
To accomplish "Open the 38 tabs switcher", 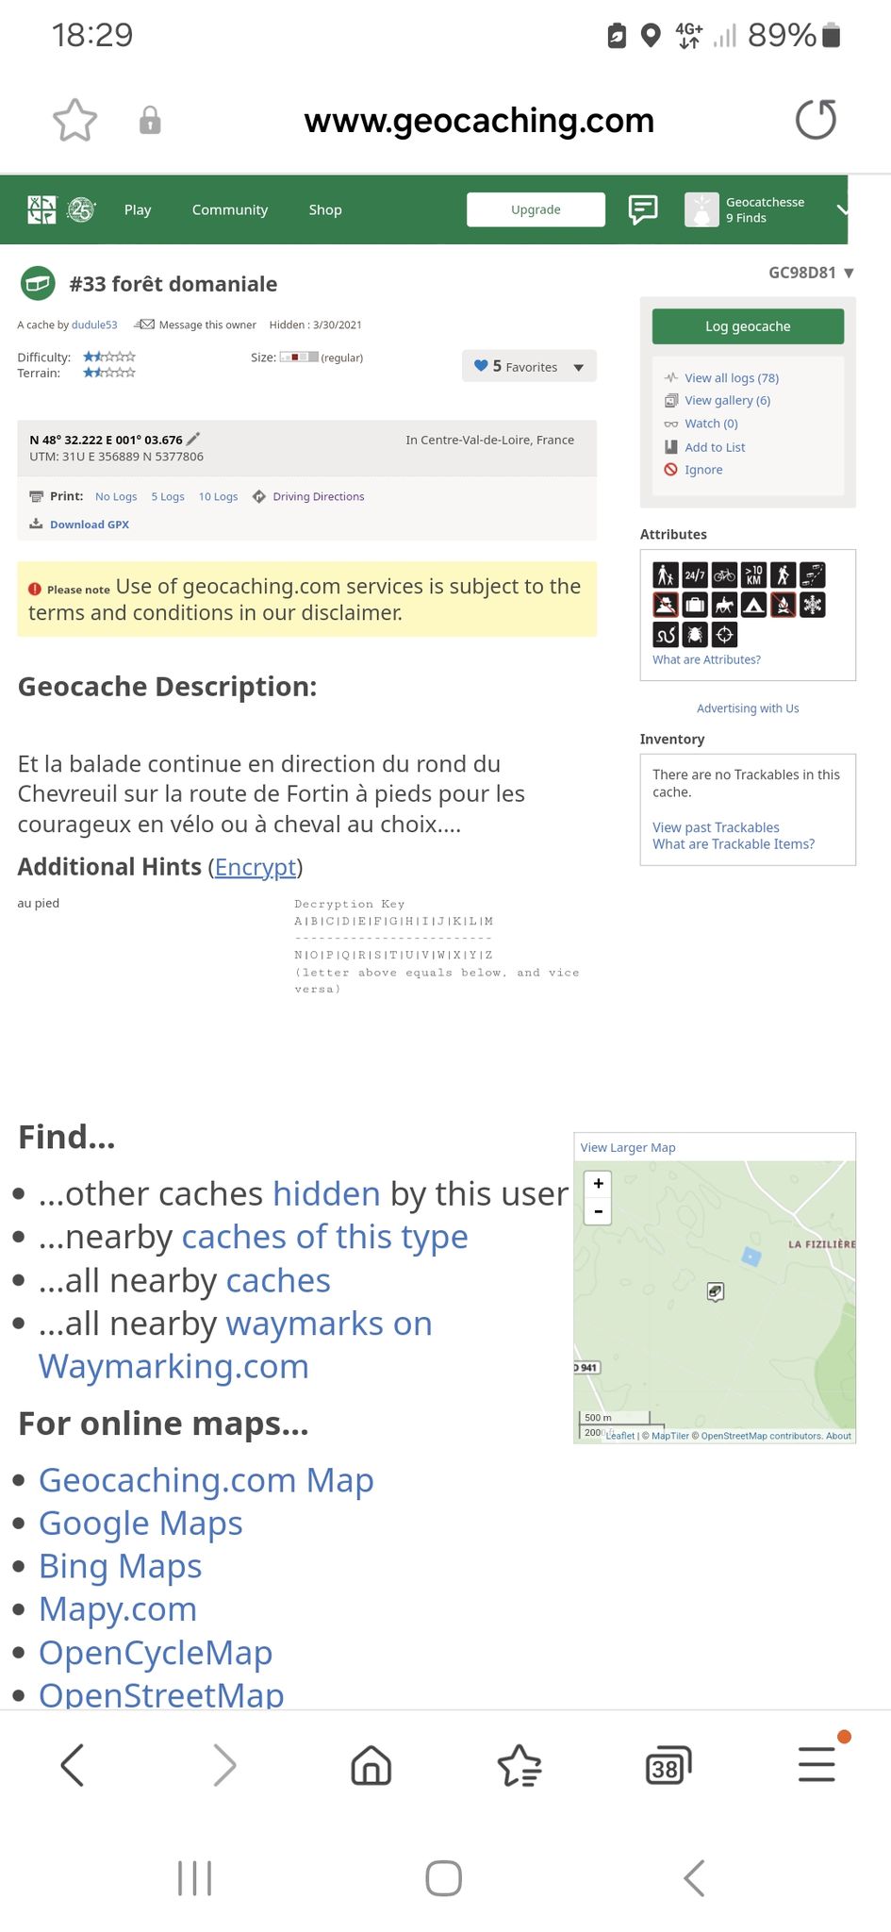I will pos(668,1766).
